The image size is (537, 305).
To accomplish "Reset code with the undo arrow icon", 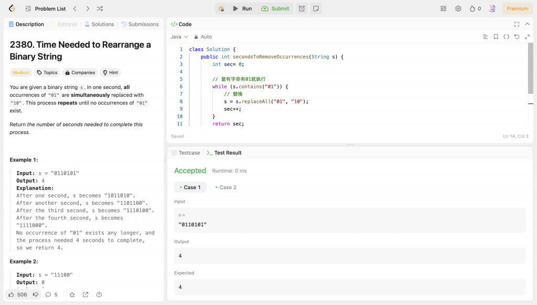I will [x=517, y=37].
